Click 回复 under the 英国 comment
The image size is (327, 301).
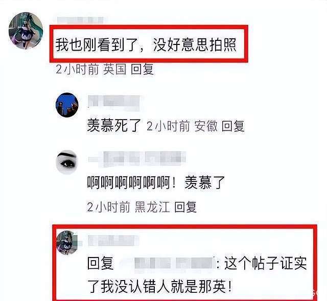pyautogui.click(x=143, y=70)
